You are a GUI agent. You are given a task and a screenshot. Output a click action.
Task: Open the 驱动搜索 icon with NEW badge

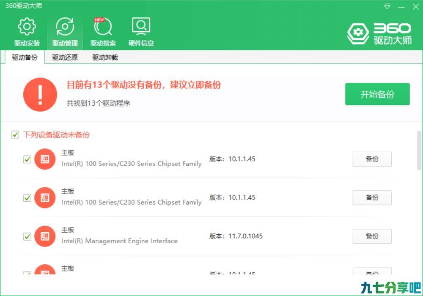pyautogui.click(x=103, y=26)
